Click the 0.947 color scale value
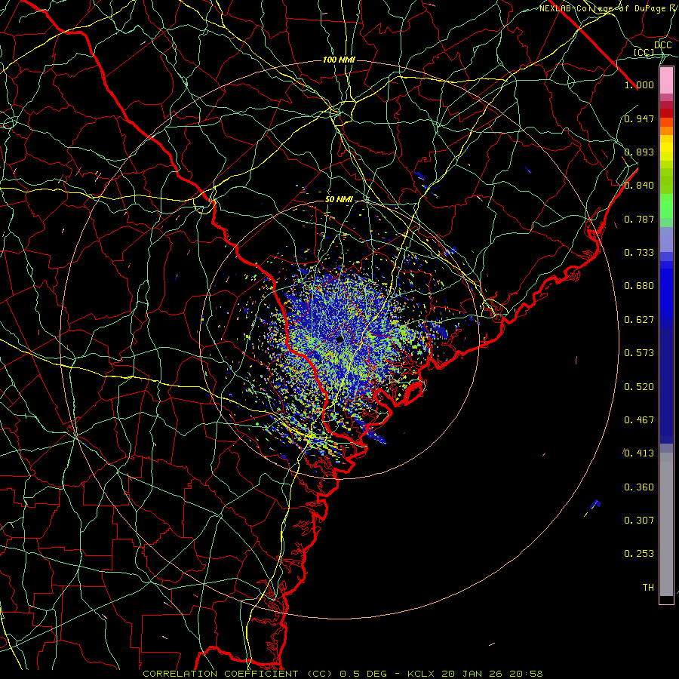The width and height of the screenshot is (679, 679). click(639, 118)
